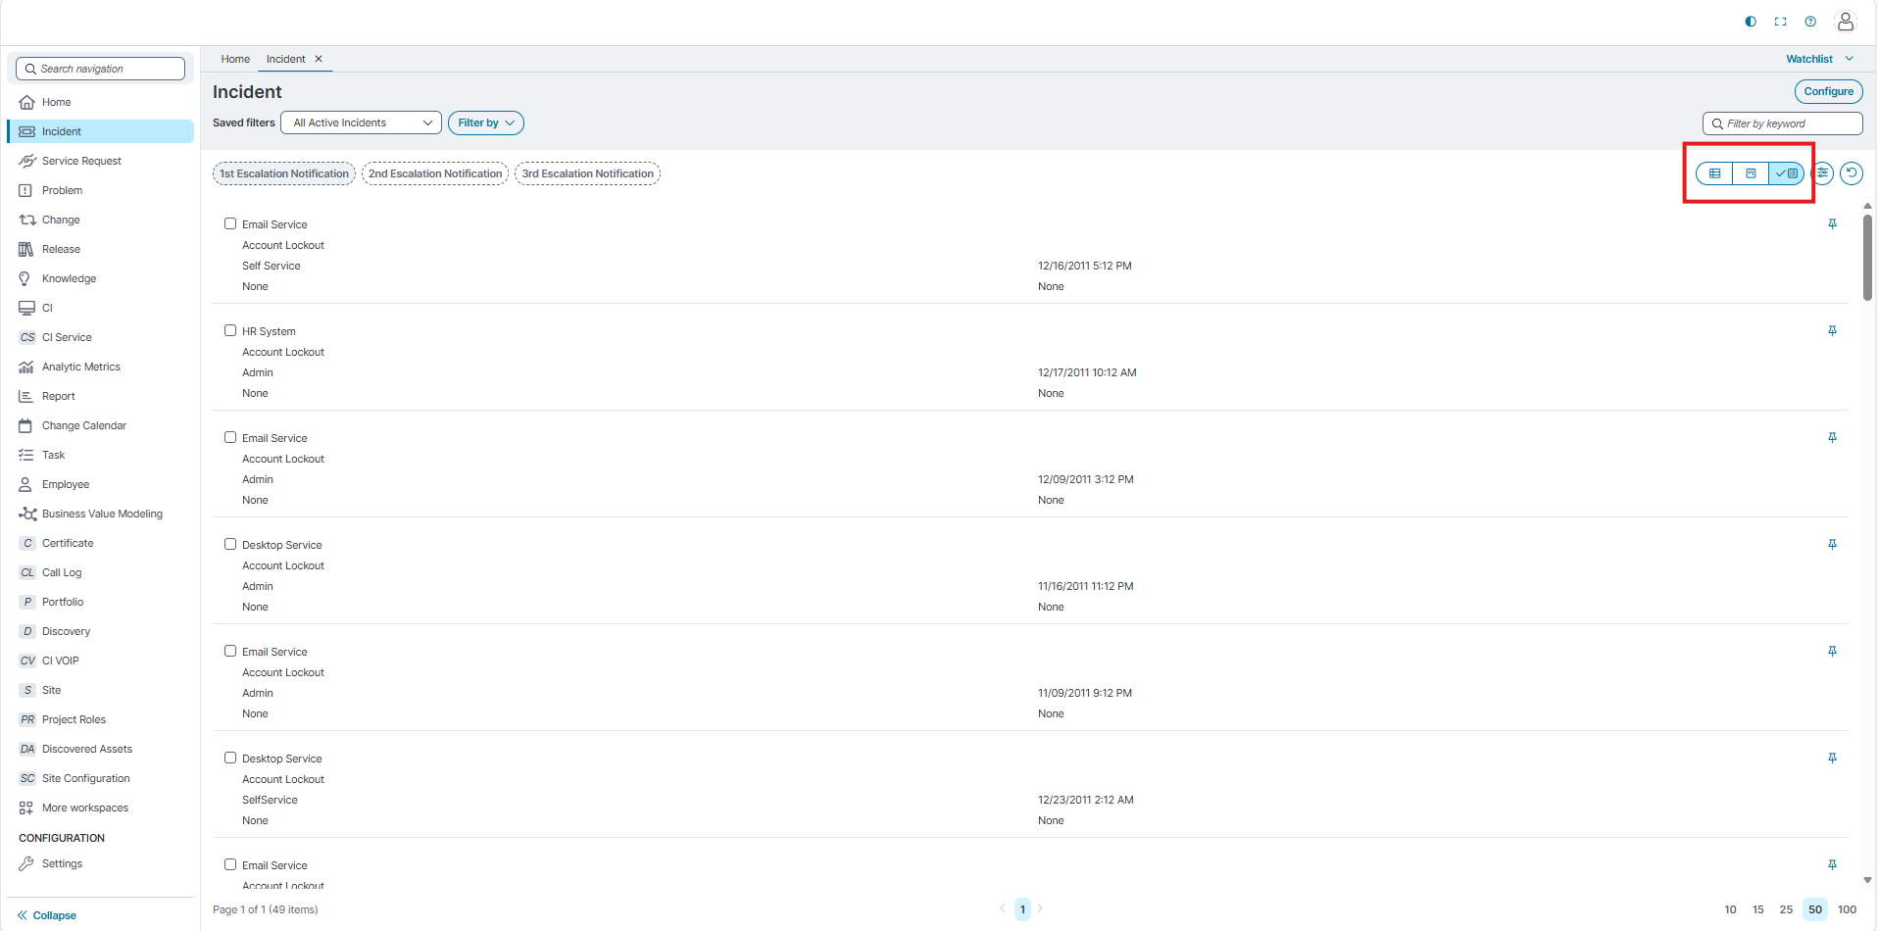Tick the first Desktop Service incident checkbox
This screenshot has height=931, width=1878.
click(230, 545)
